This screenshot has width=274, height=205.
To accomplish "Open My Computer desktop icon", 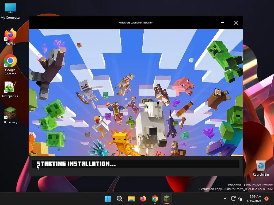I will (x=10, y=11).
